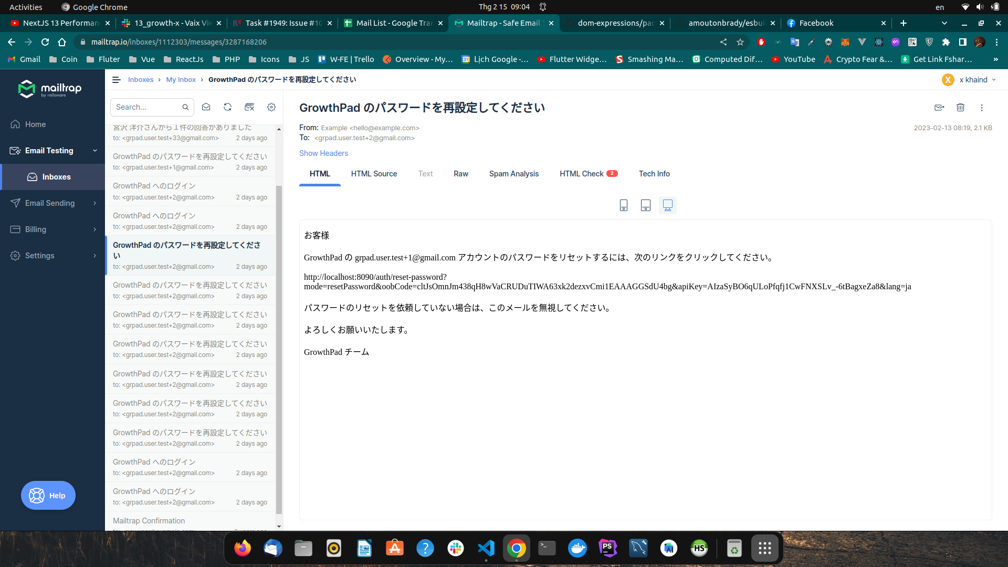Delete this email with the trash icon
1008x567 pixels.
pyautogui.click(x=960, y=108)
